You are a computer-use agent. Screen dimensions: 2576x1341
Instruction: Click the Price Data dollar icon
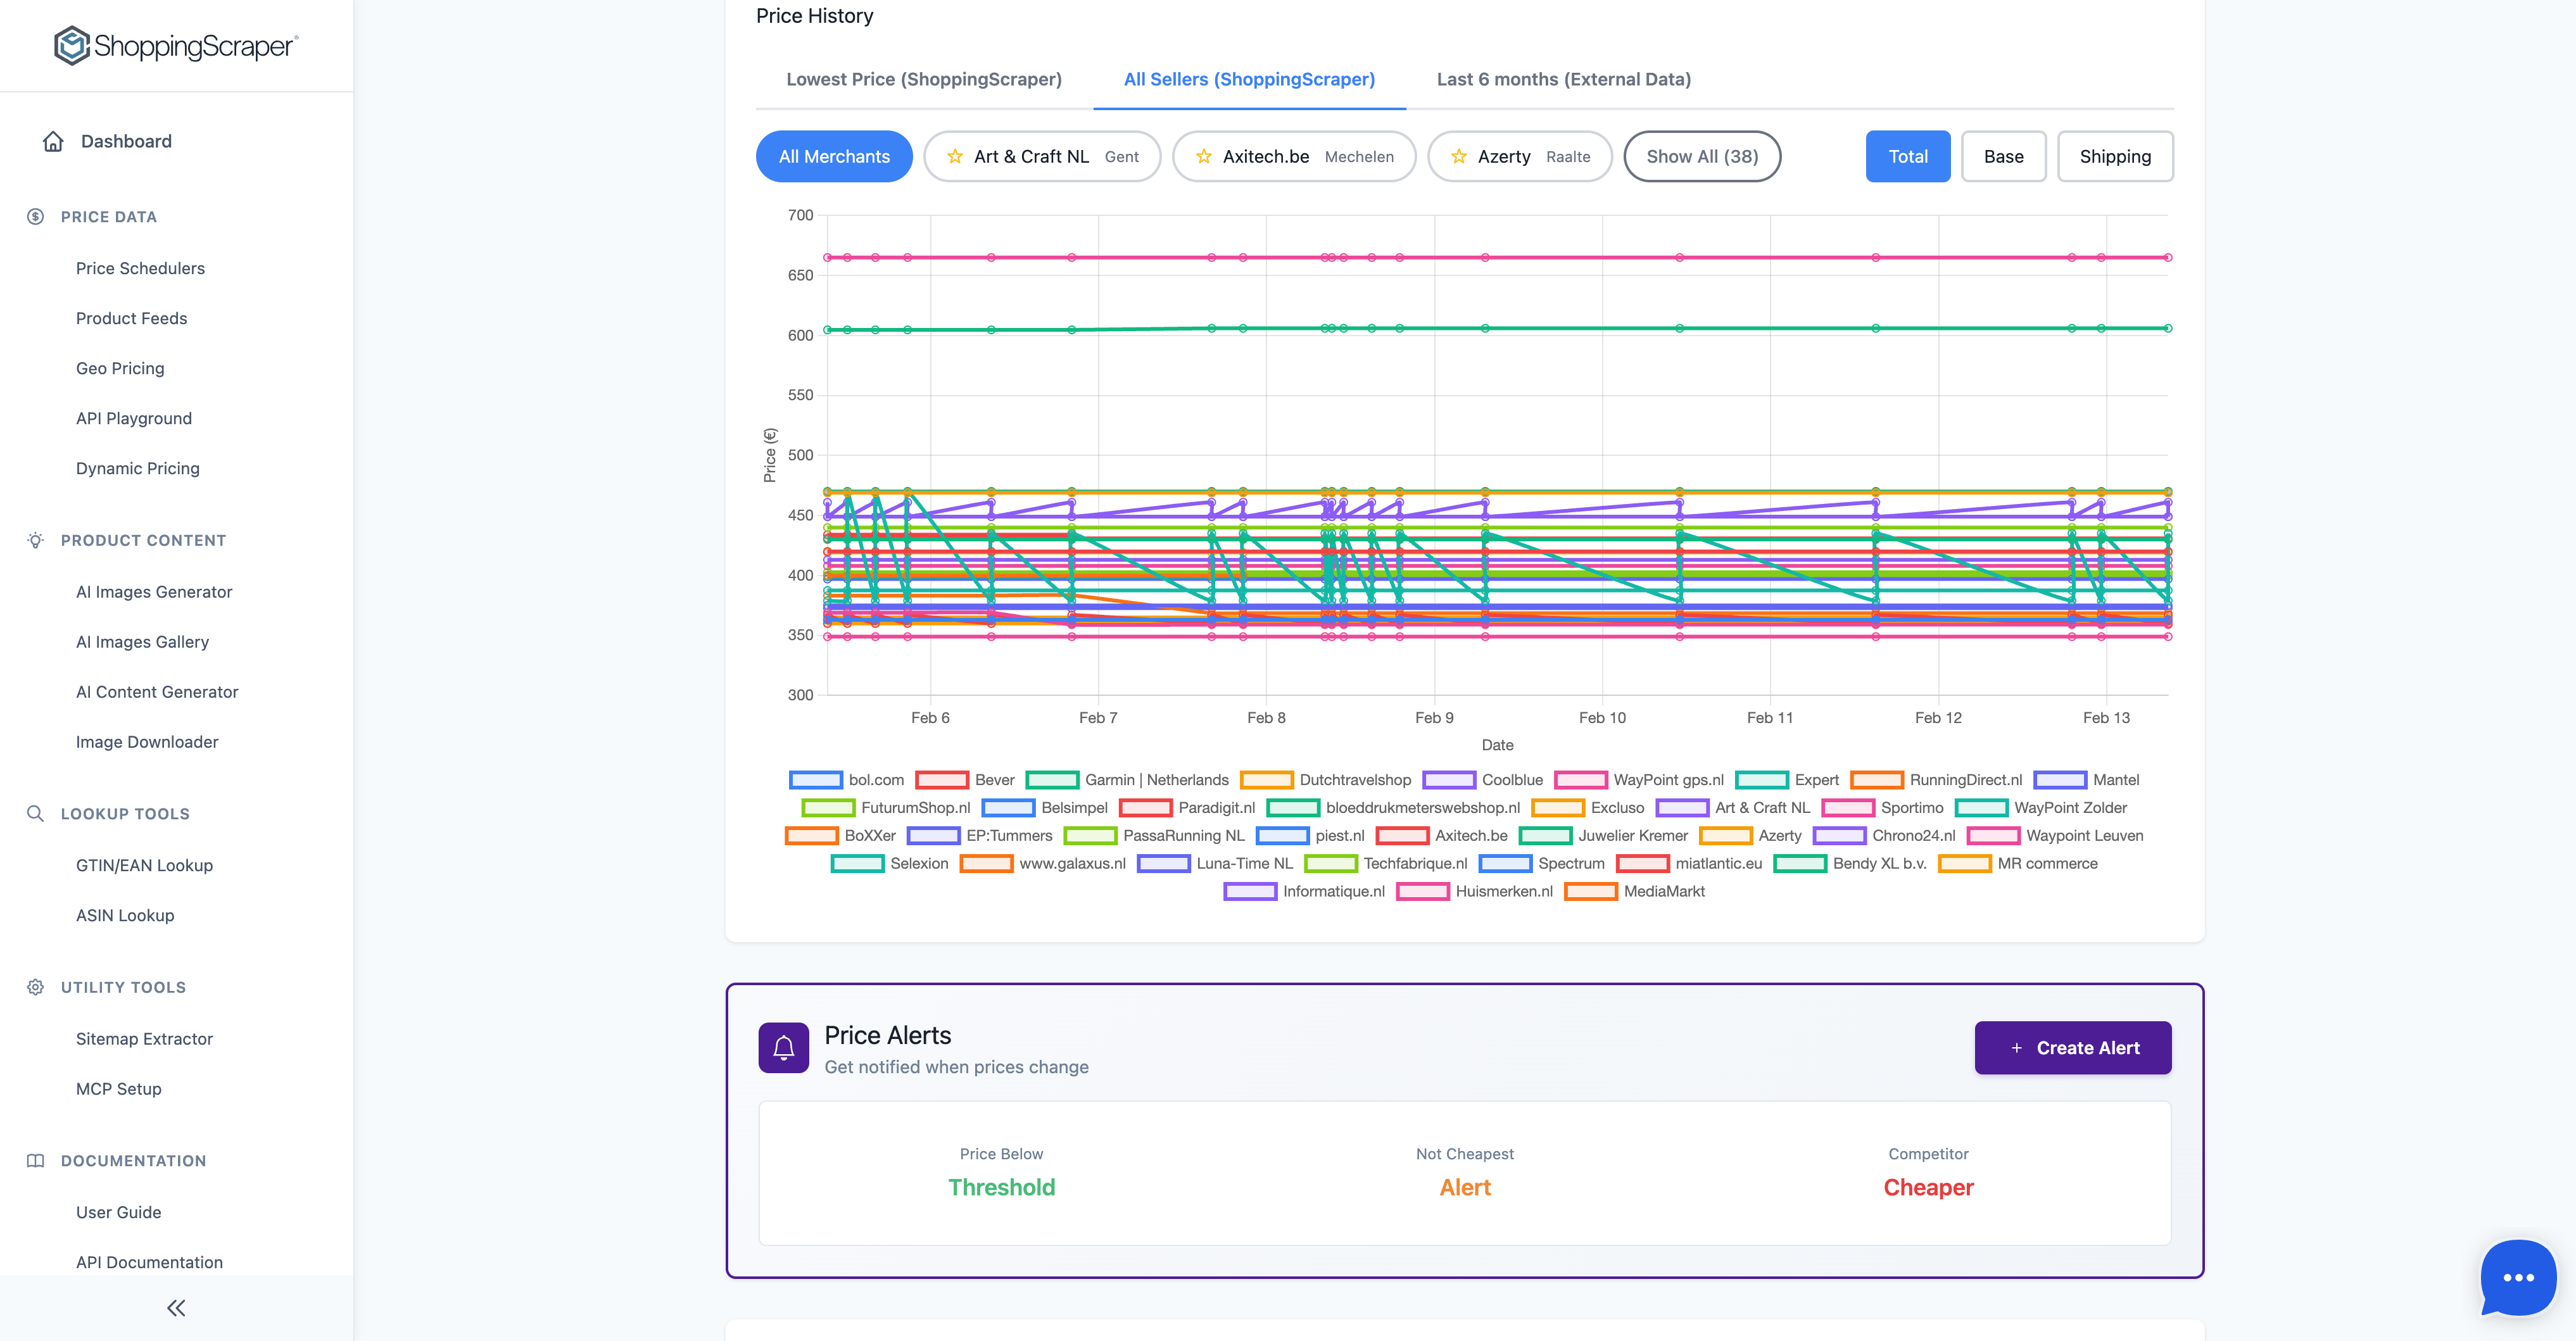35,216
